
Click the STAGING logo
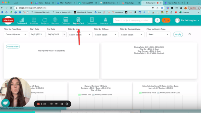point(8,20)
